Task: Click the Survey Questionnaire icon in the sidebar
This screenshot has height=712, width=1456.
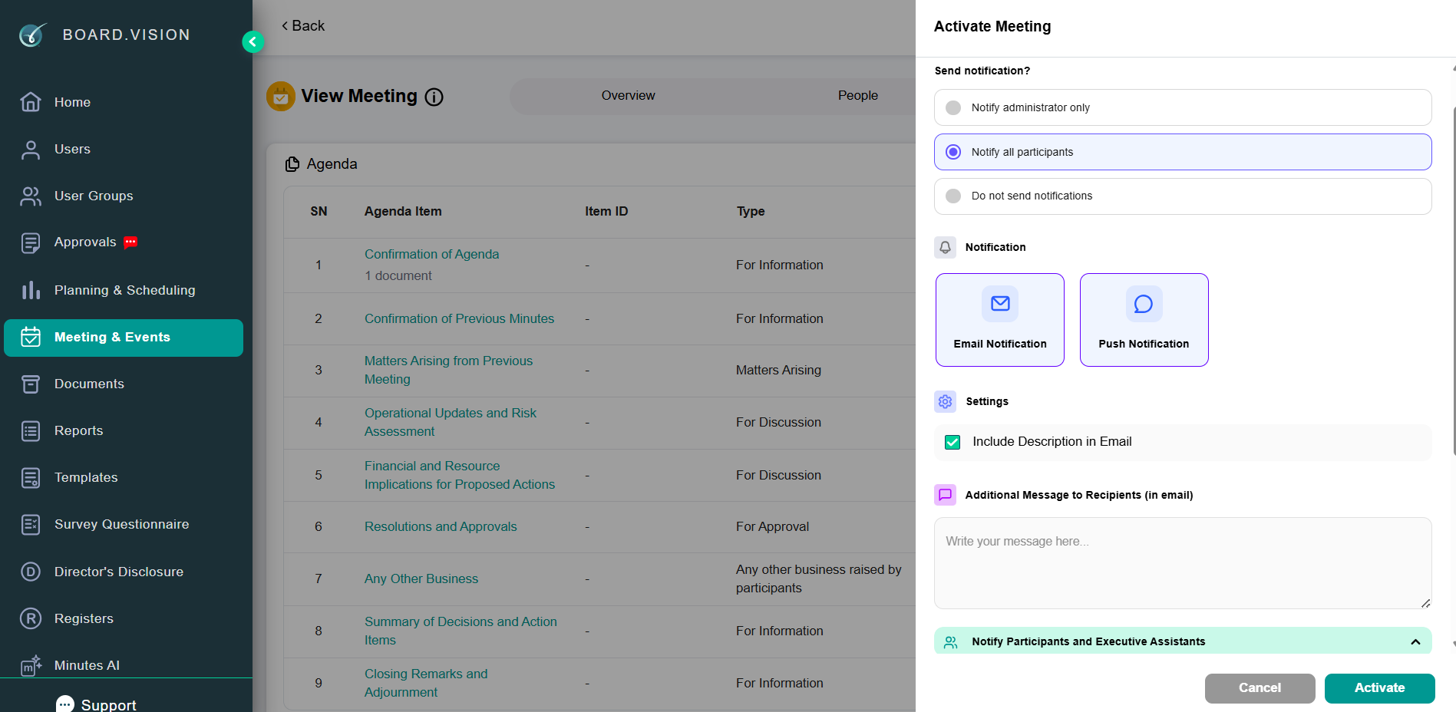Action: (x=31, y=525)
